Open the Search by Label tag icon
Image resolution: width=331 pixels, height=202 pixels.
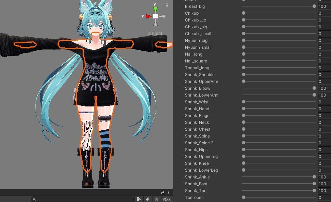point(147,199)
